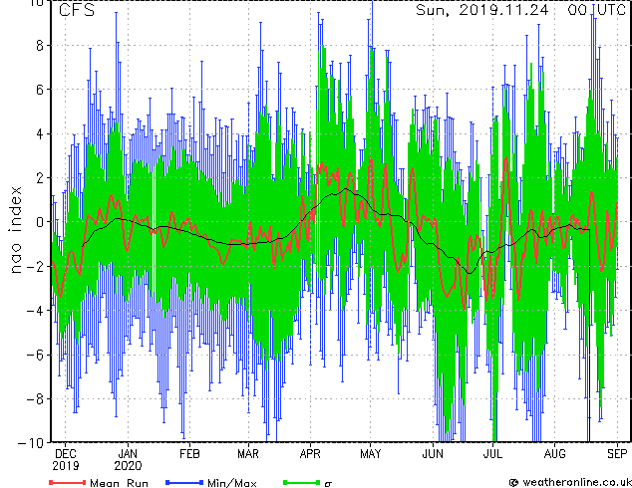Viewport: 632px width, 488px height.
Task: Click the FEB x-axis label
Action: pyautogui.click(x=189, y=454)
